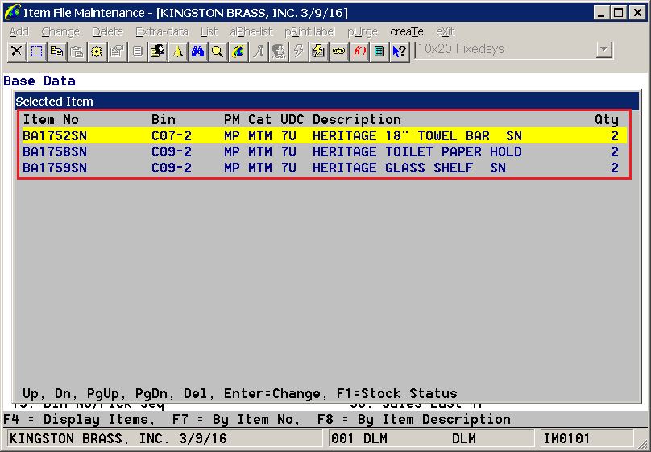Viewport: 651px width, 452px height.
Task: Click the application icon in title bar
Action: coord(11,12)
